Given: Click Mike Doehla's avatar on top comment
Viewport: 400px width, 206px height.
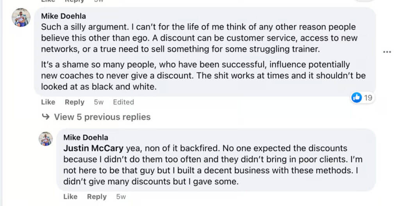Looking at the screenshot, I should [x=21, y=18].
